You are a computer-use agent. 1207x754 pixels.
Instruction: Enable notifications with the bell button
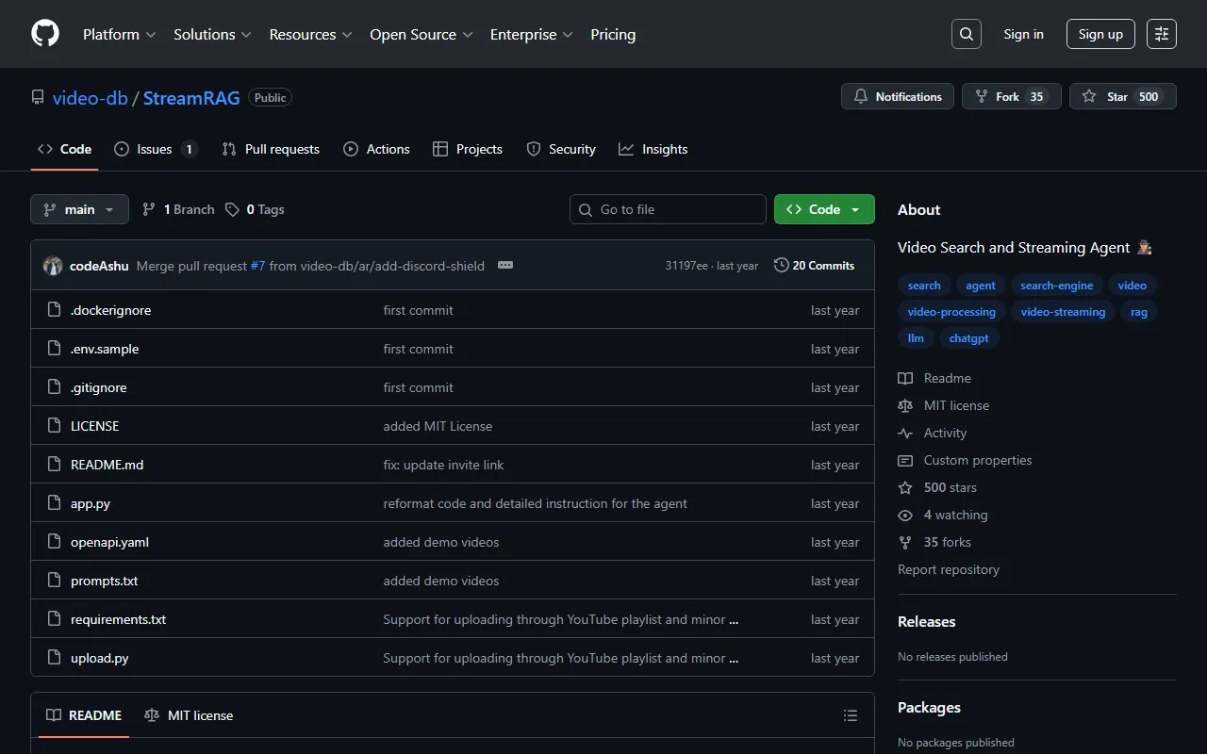coord(898,96)
